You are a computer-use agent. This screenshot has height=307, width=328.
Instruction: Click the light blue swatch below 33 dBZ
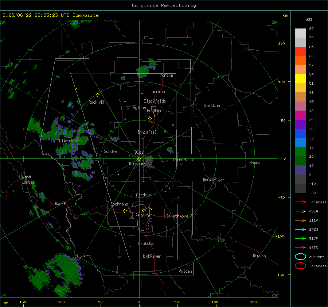[300, 142]
